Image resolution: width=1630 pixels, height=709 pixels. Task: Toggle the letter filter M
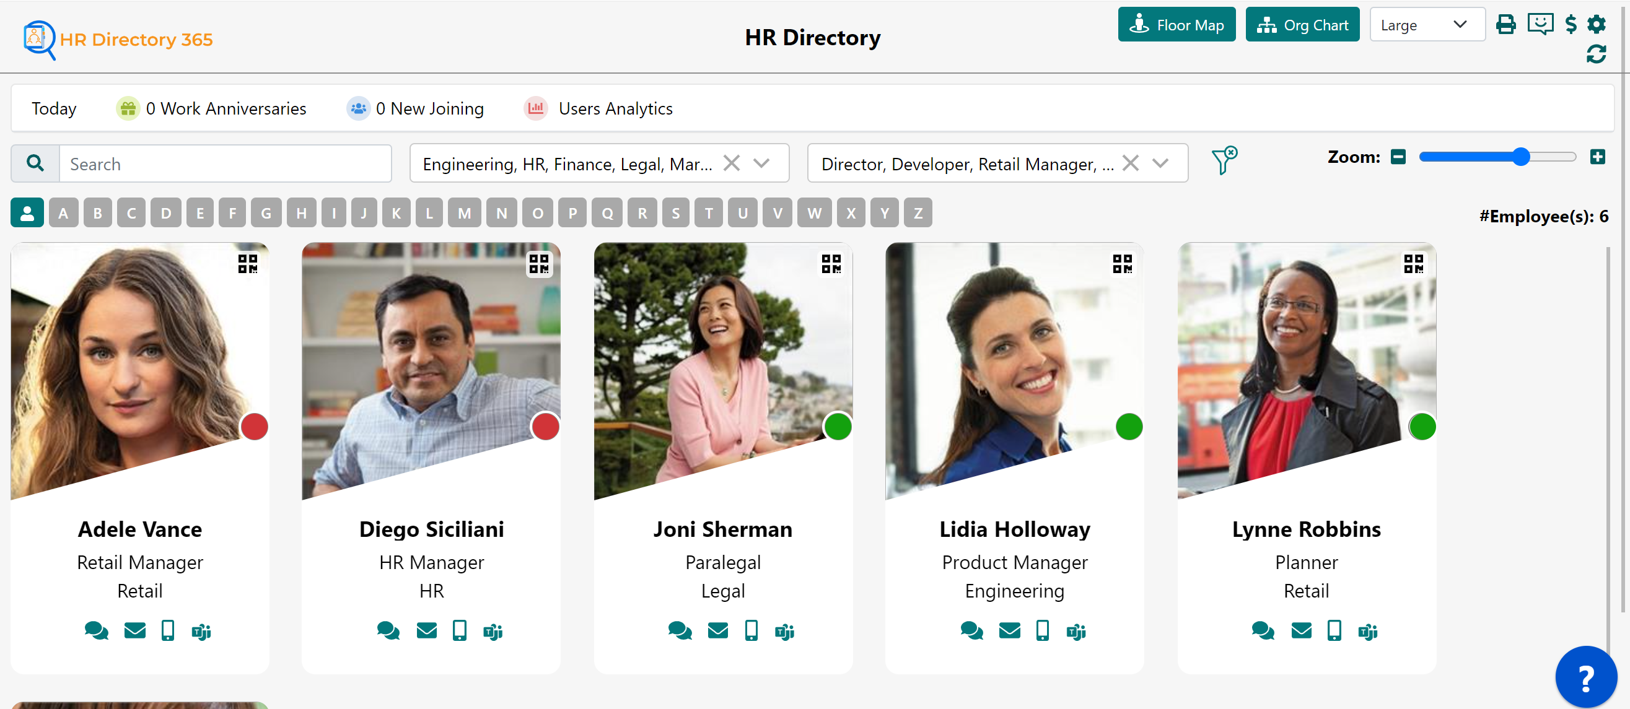click(464, 212)
